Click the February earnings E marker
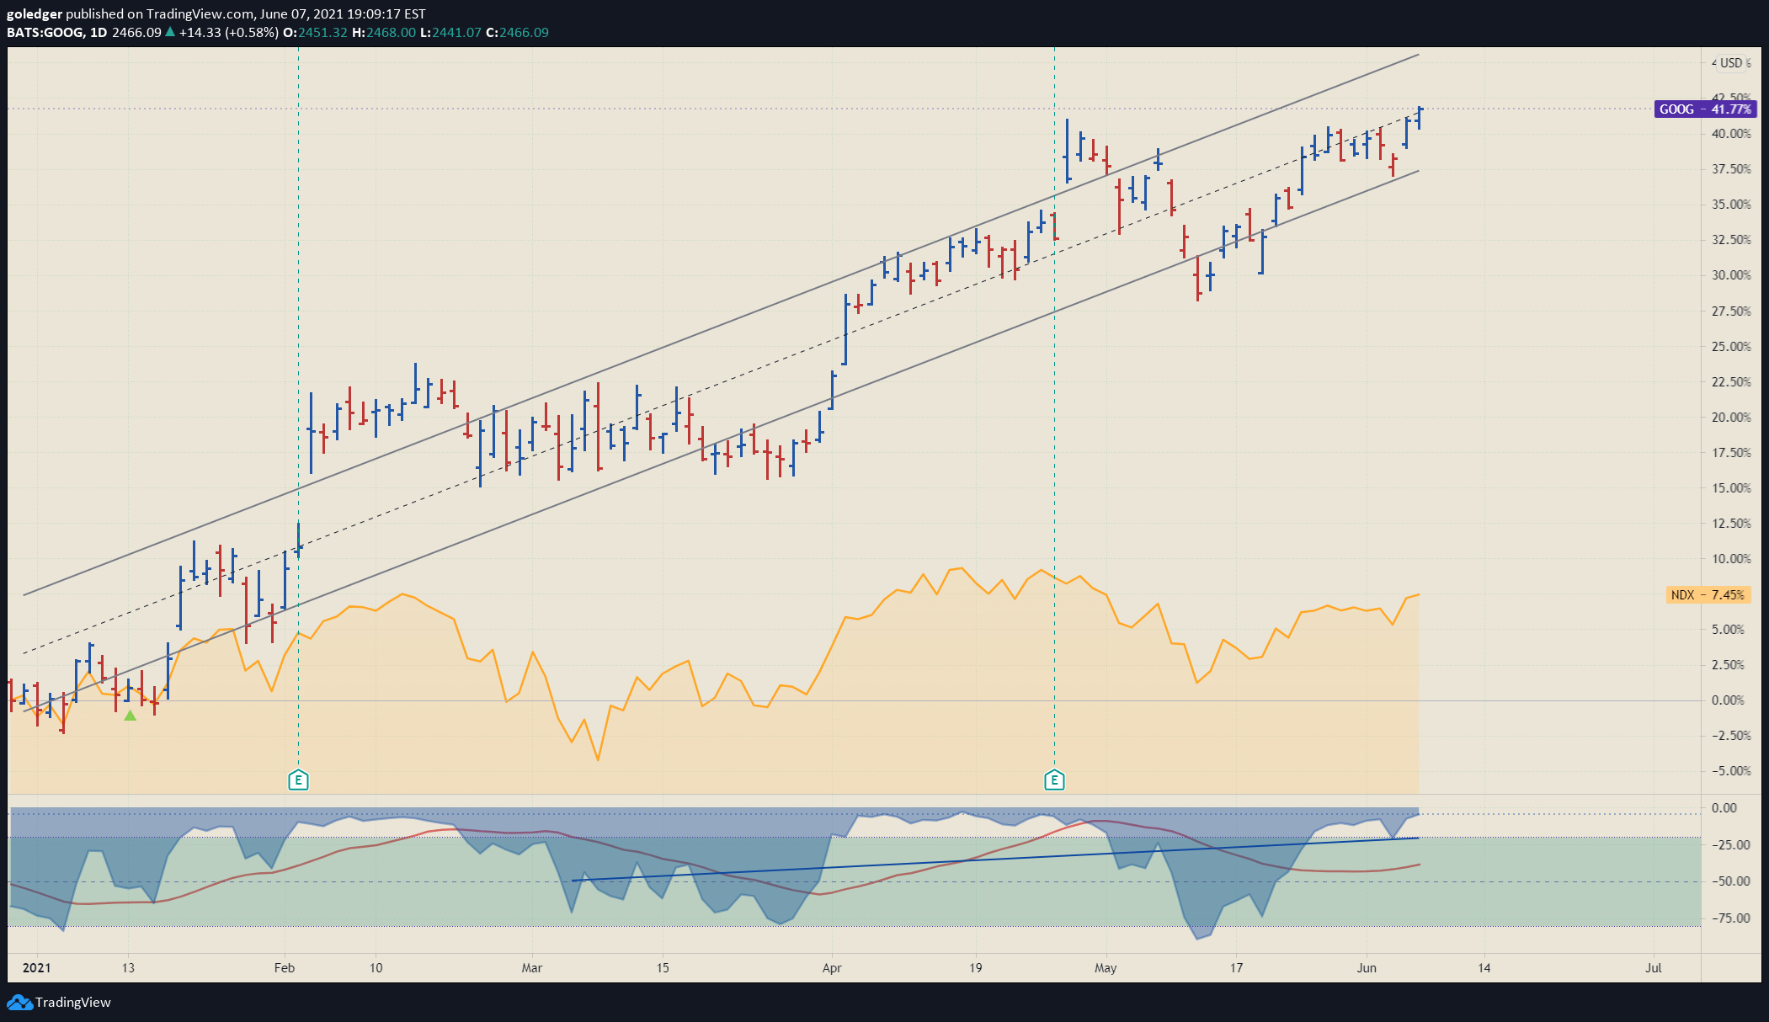The height and width of the screenshot is (1022, 1769). (298, 780)
